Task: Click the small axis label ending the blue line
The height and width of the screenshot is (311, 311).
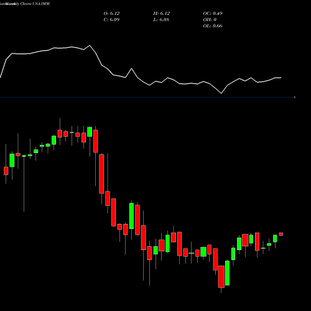Action: point(295,97)
